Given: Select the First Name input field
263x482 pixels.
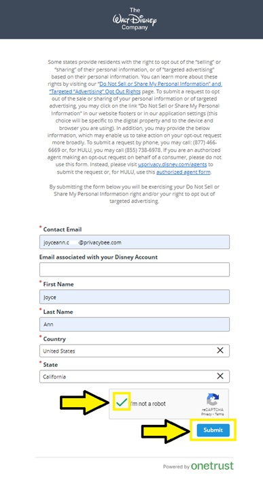Looking at the screenshot, I should [135, 297].
